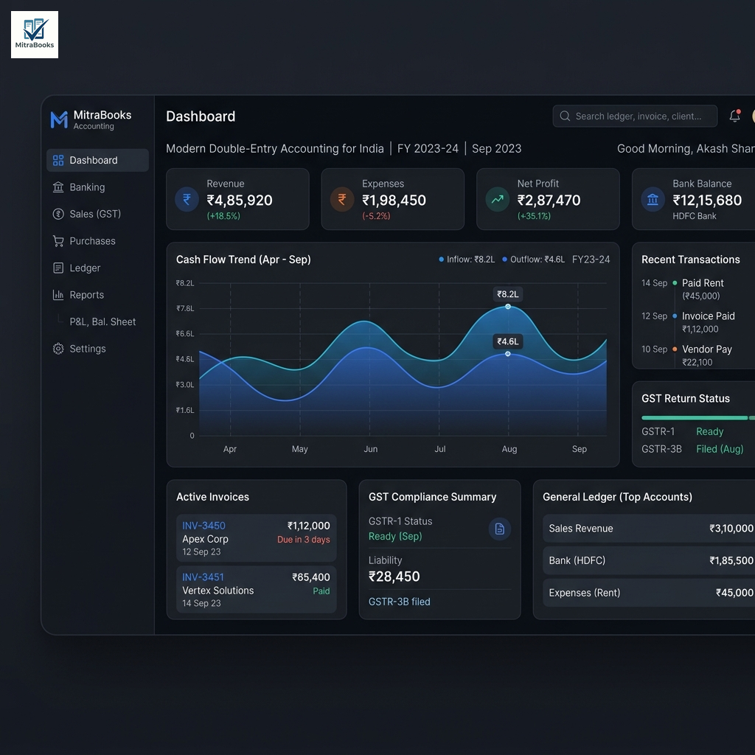755x755 pixels.
Task: Click the Reports bar chart icon
Action: pos(58,295)
